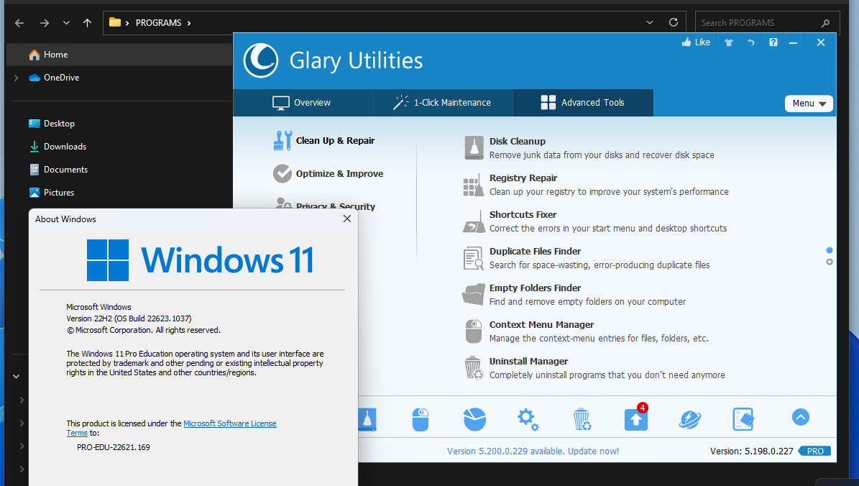Click the planet browser icon in bottom toolbar

[690, 420]
